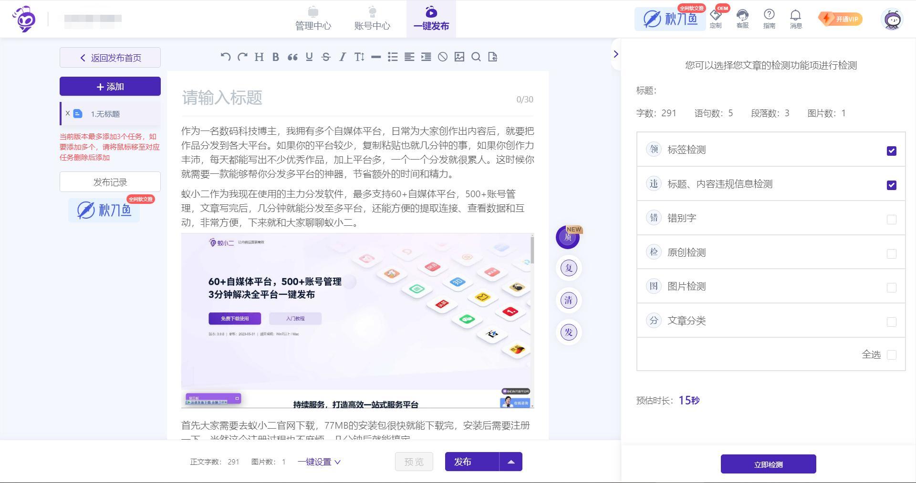Create a bulleted list
Screen dimensions: 916x483
click(x=393, y=57)
